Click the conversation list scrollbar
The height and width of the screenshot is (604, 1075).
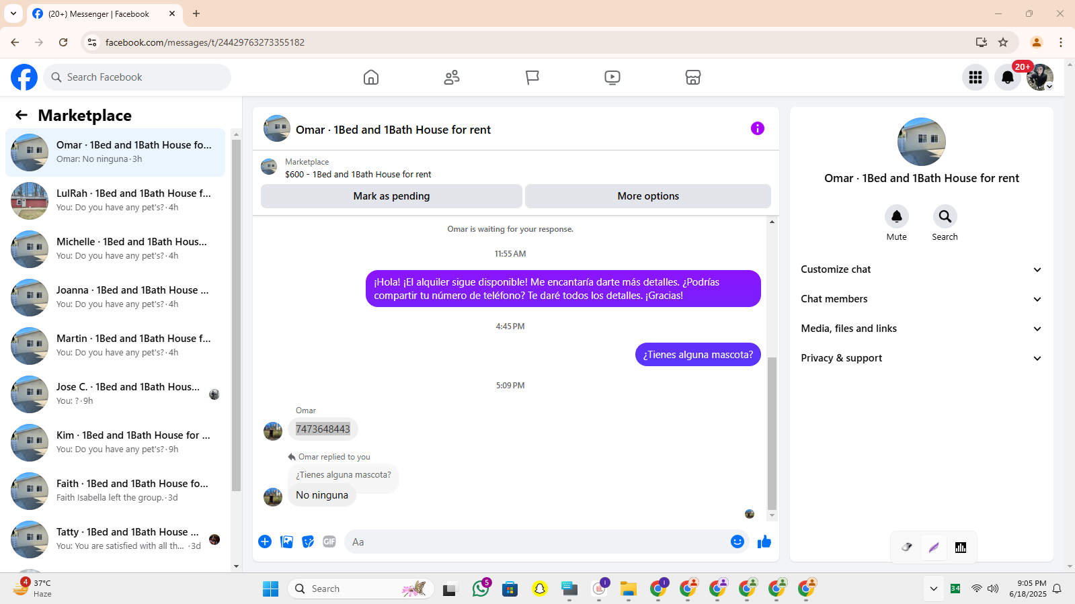click(x=236, y=316)
